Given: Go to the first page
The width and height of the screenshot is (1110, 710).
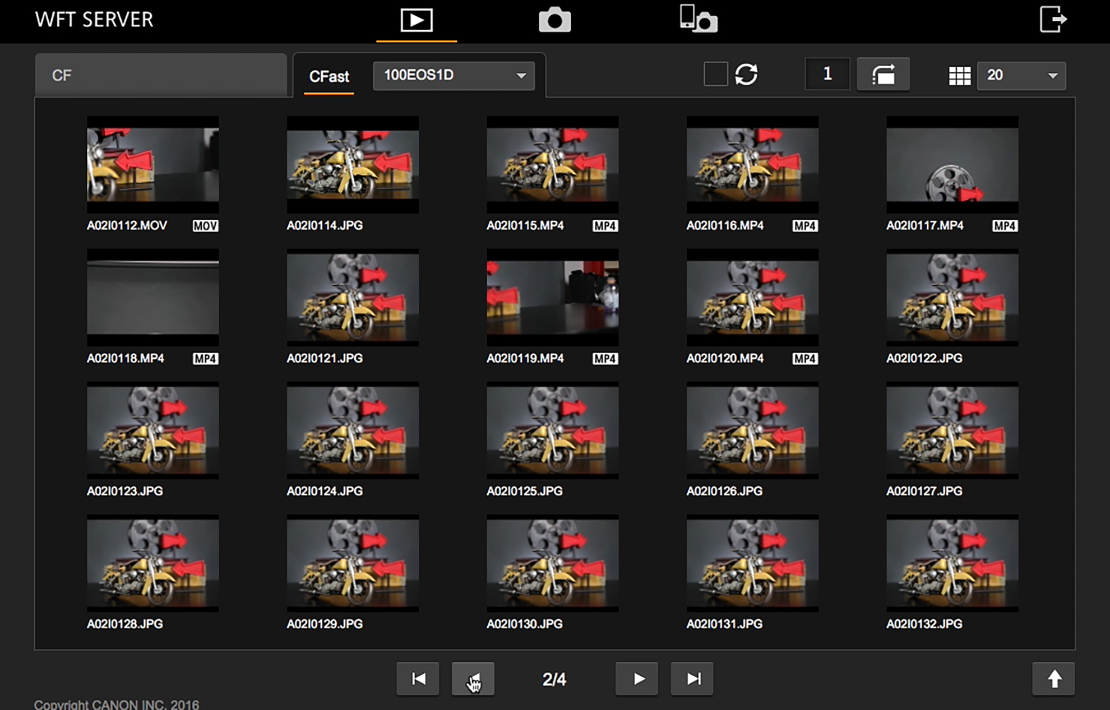Looking at the screenshot, I should [418, 679].
